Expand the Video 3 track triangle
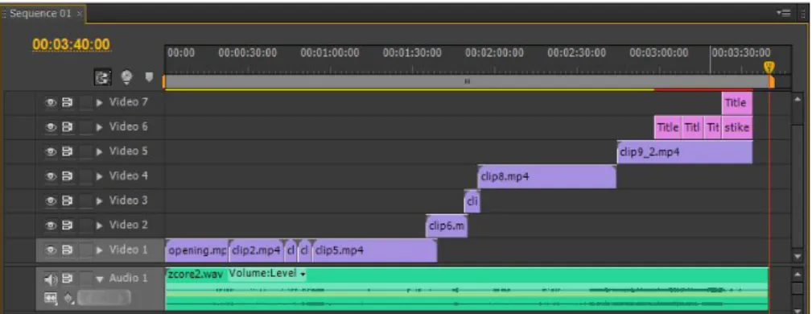The width and height of the screenshot is (812, 314). (100, 201)
